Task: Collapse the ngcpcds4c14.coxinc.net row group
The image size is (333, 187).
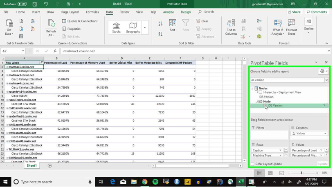Action: [x=7, y=91]
